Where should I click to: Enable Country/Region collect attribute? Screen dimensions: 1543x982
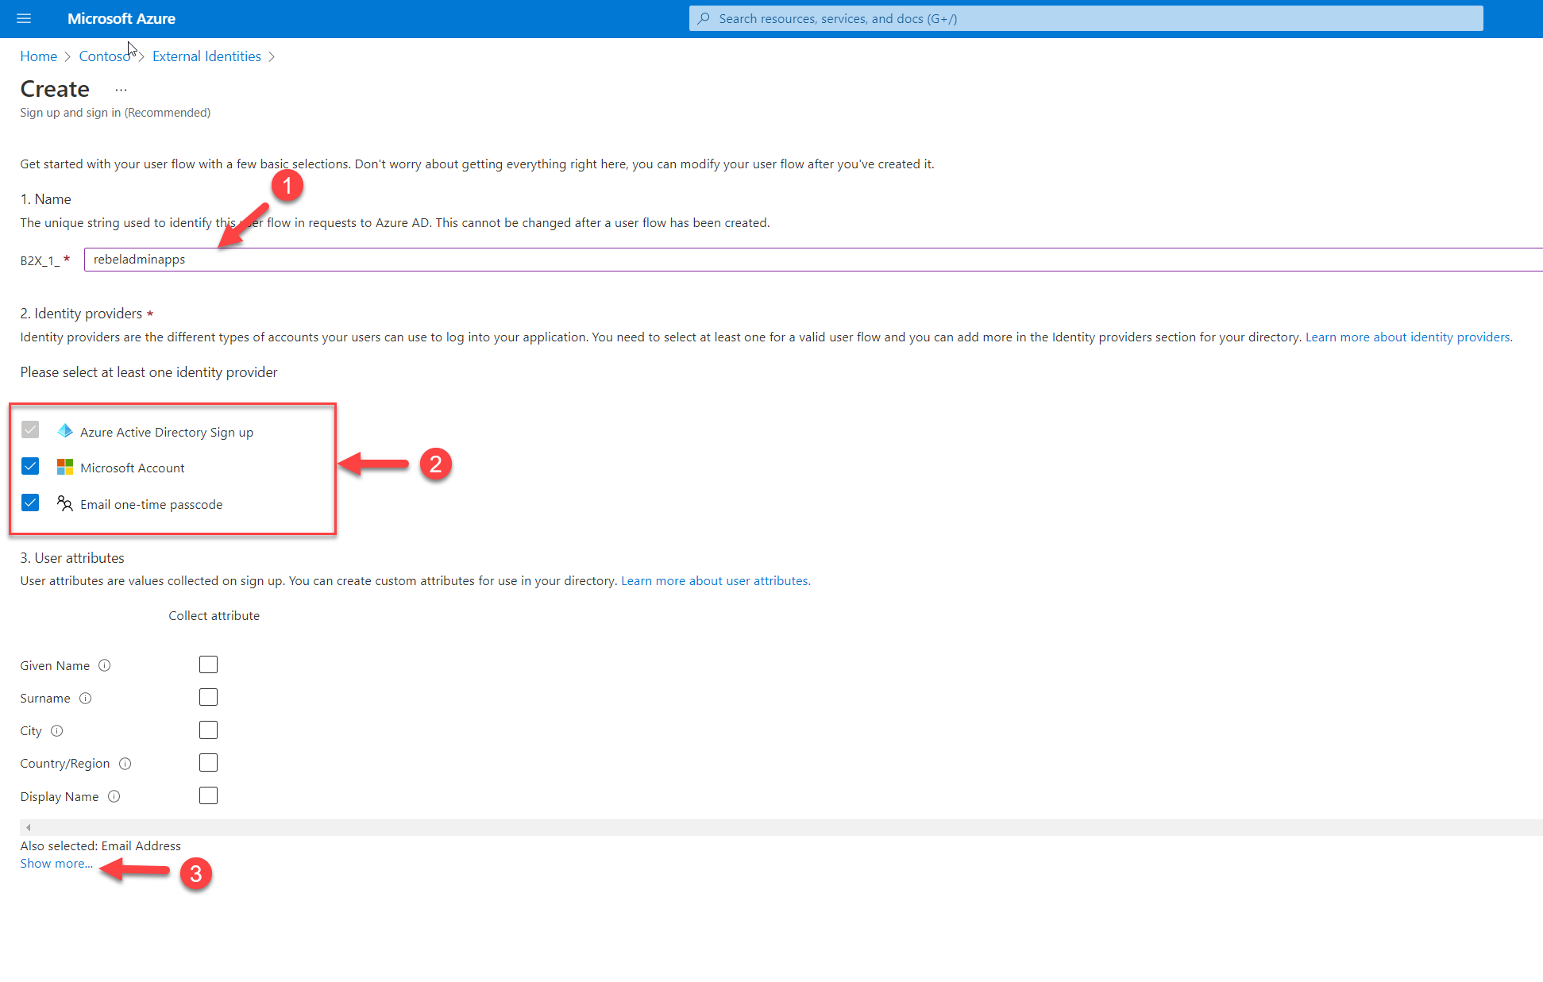tap(208, 763)
